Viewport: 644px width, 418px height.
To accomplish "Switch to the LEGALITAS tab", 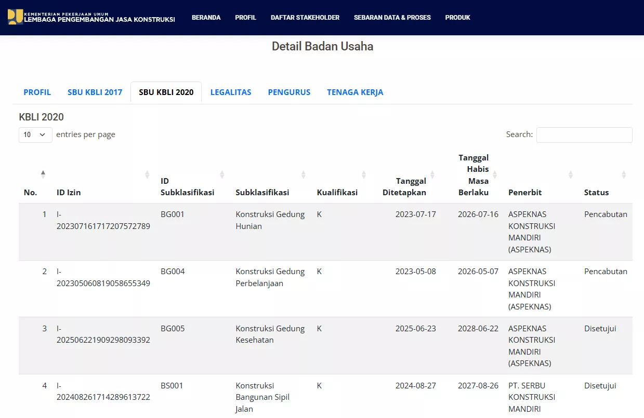I will tap(231, 92).
